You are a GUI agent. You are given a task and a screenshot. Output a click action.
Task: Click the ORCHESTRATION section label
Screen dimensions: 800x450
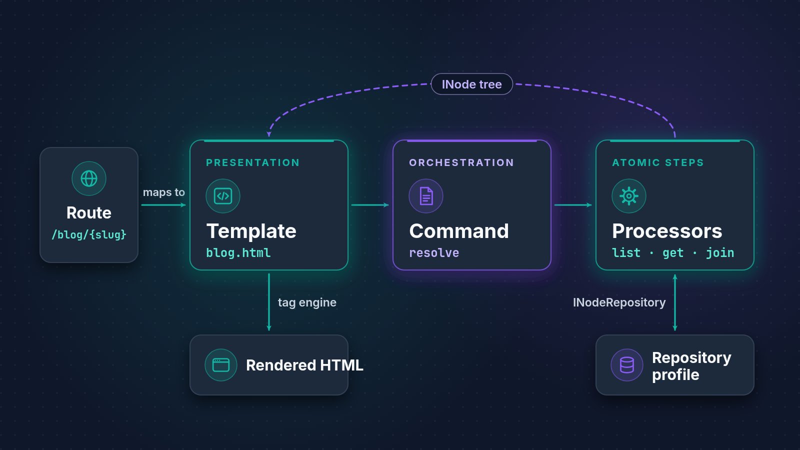(x=461, y=162)
